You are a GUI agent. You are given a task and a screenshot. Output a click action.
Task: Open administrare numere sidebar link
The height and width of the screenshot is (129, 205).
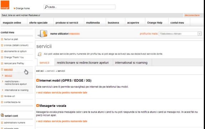[15, 123]
